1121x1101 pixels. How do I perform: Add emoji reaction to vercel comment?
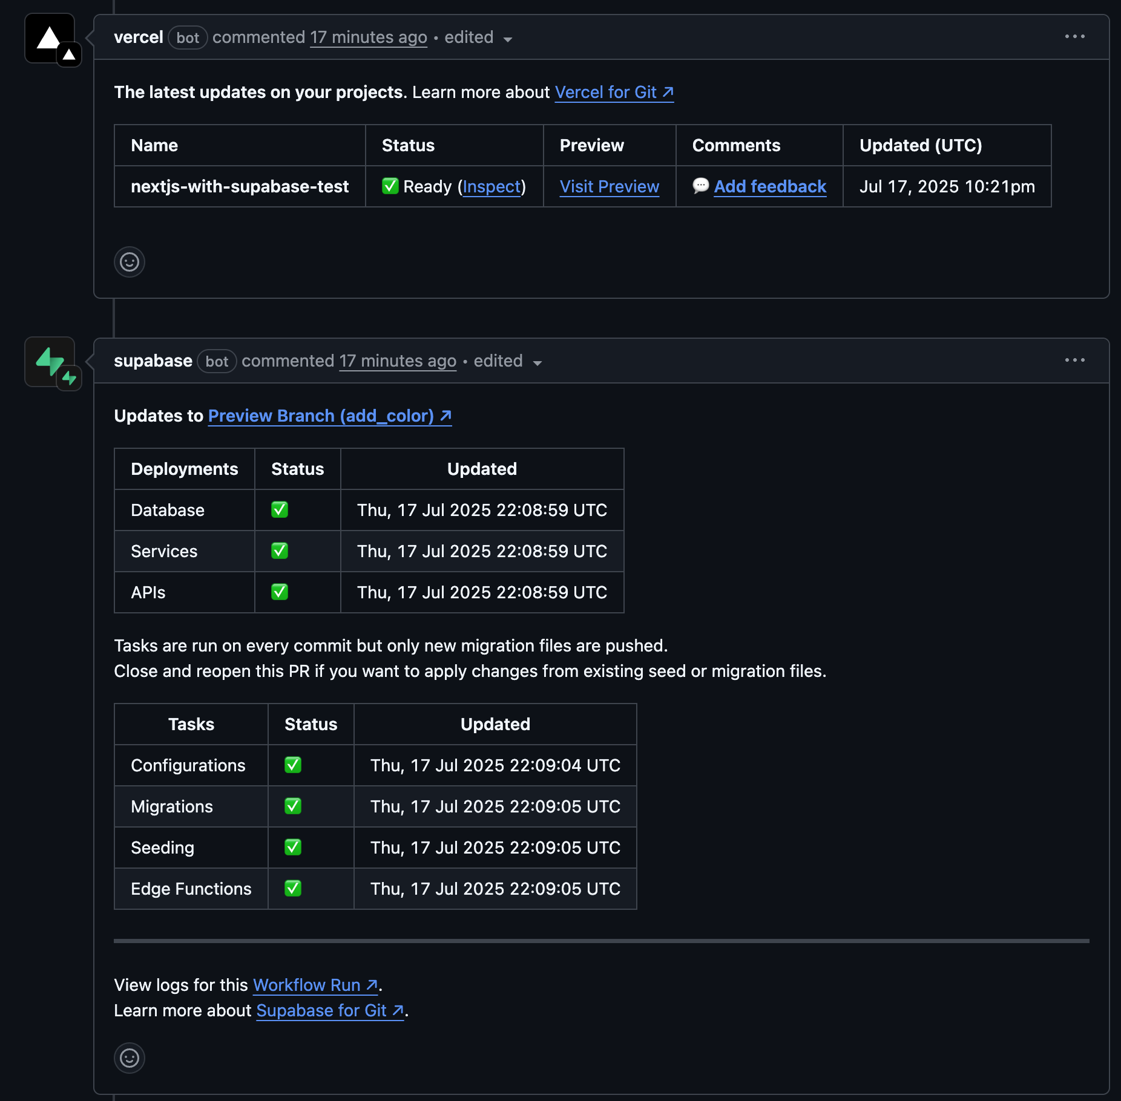[x=130, y=262]
